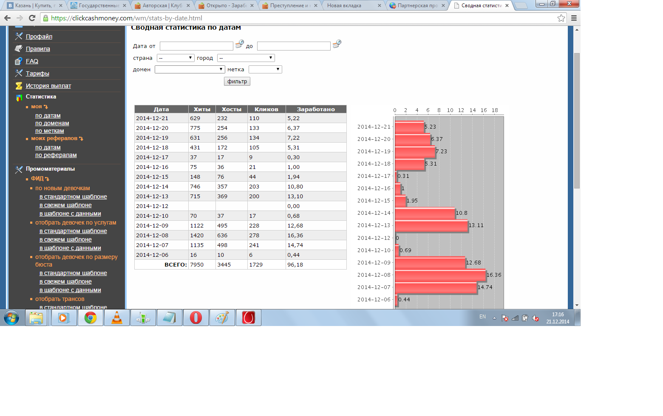The image size is (663, 416).
Task: Click the green SSL padlock icon
Action: 45,18
